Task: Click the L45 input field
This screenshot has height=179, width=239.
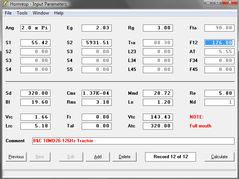Action: point(158,69)
